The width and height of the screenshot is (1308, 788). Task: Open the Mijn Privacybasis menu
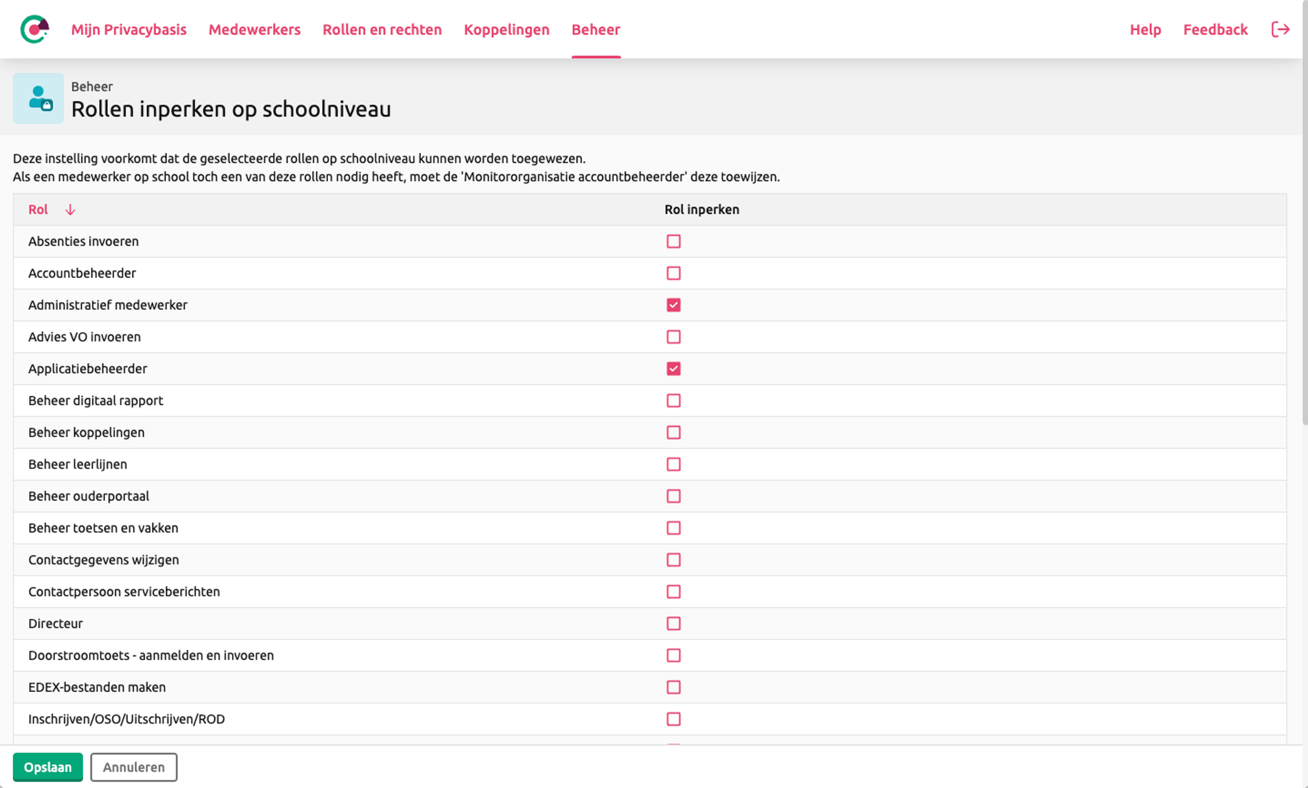point(129,29)
